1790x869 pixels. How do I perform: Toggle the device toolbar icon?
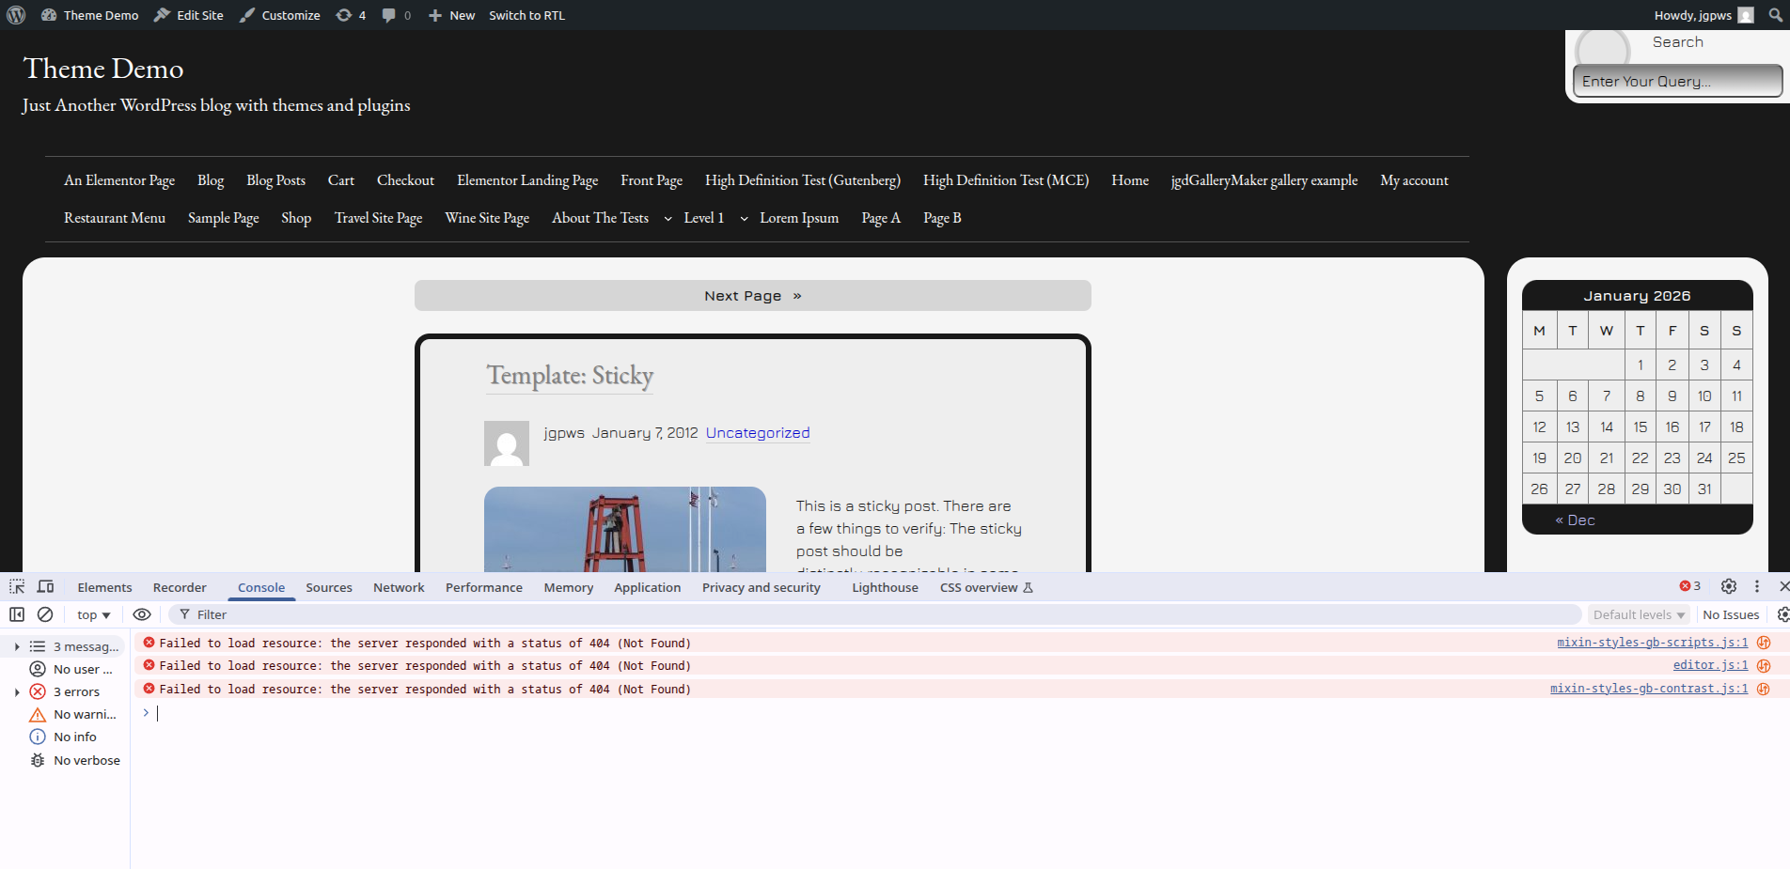45,587
